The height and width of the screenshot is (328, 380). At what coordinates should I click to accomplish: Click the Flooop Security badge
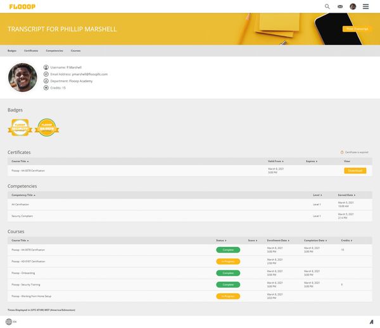click(x=20, y=127)
